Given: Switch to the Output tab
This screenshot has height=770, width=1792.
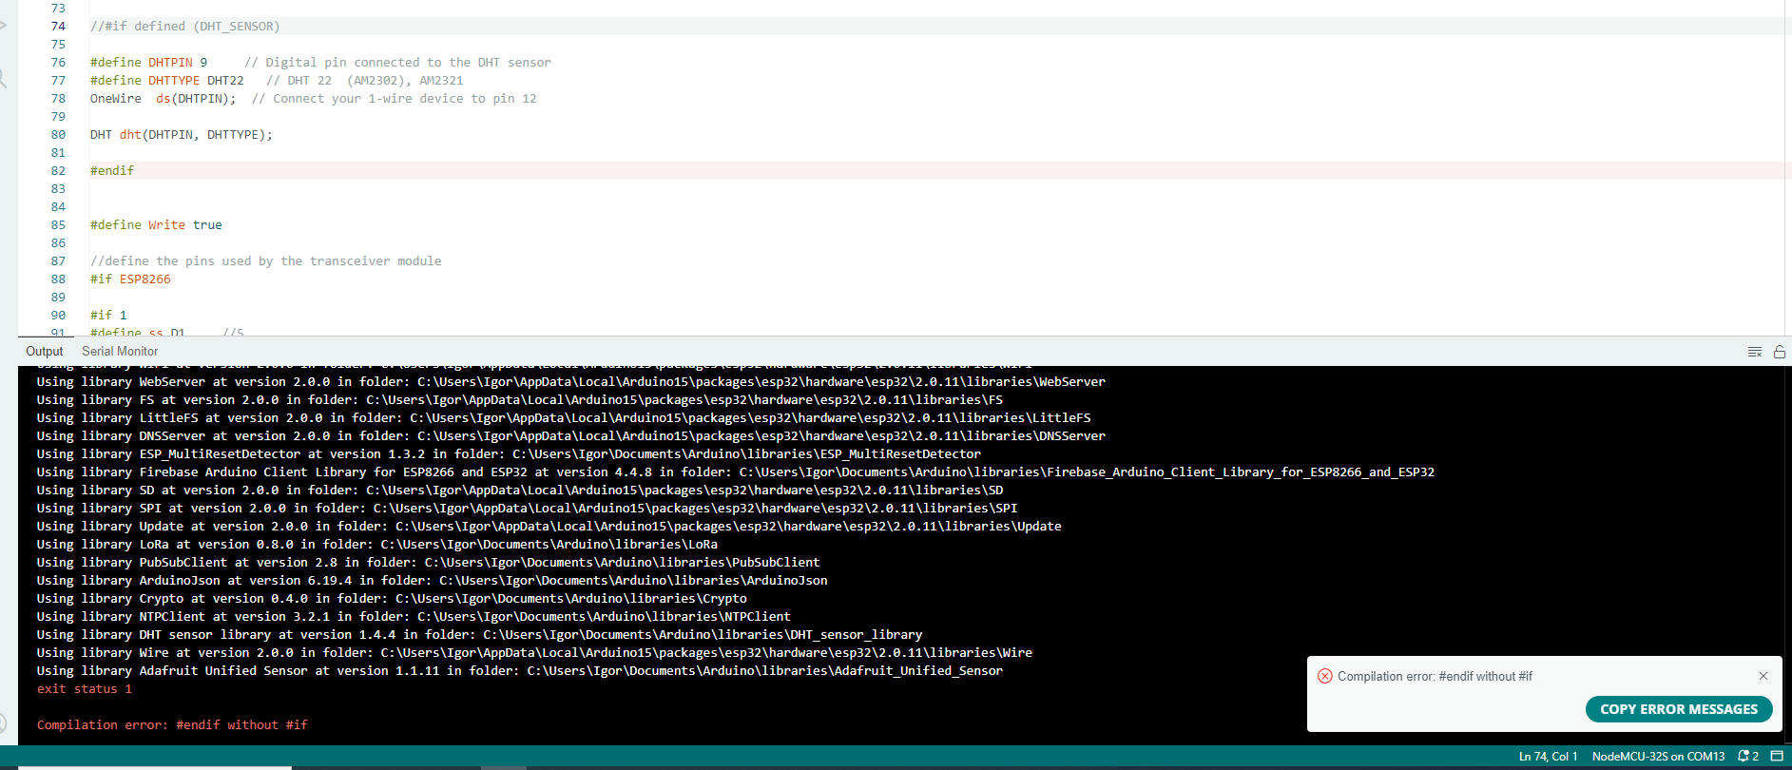Looking at the screenshot, I should 45,351.
